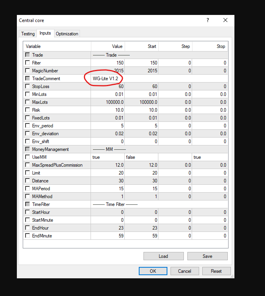Click the Risk value 10.0 cell
The image size is (265, 296).
[x=108, y=110]
